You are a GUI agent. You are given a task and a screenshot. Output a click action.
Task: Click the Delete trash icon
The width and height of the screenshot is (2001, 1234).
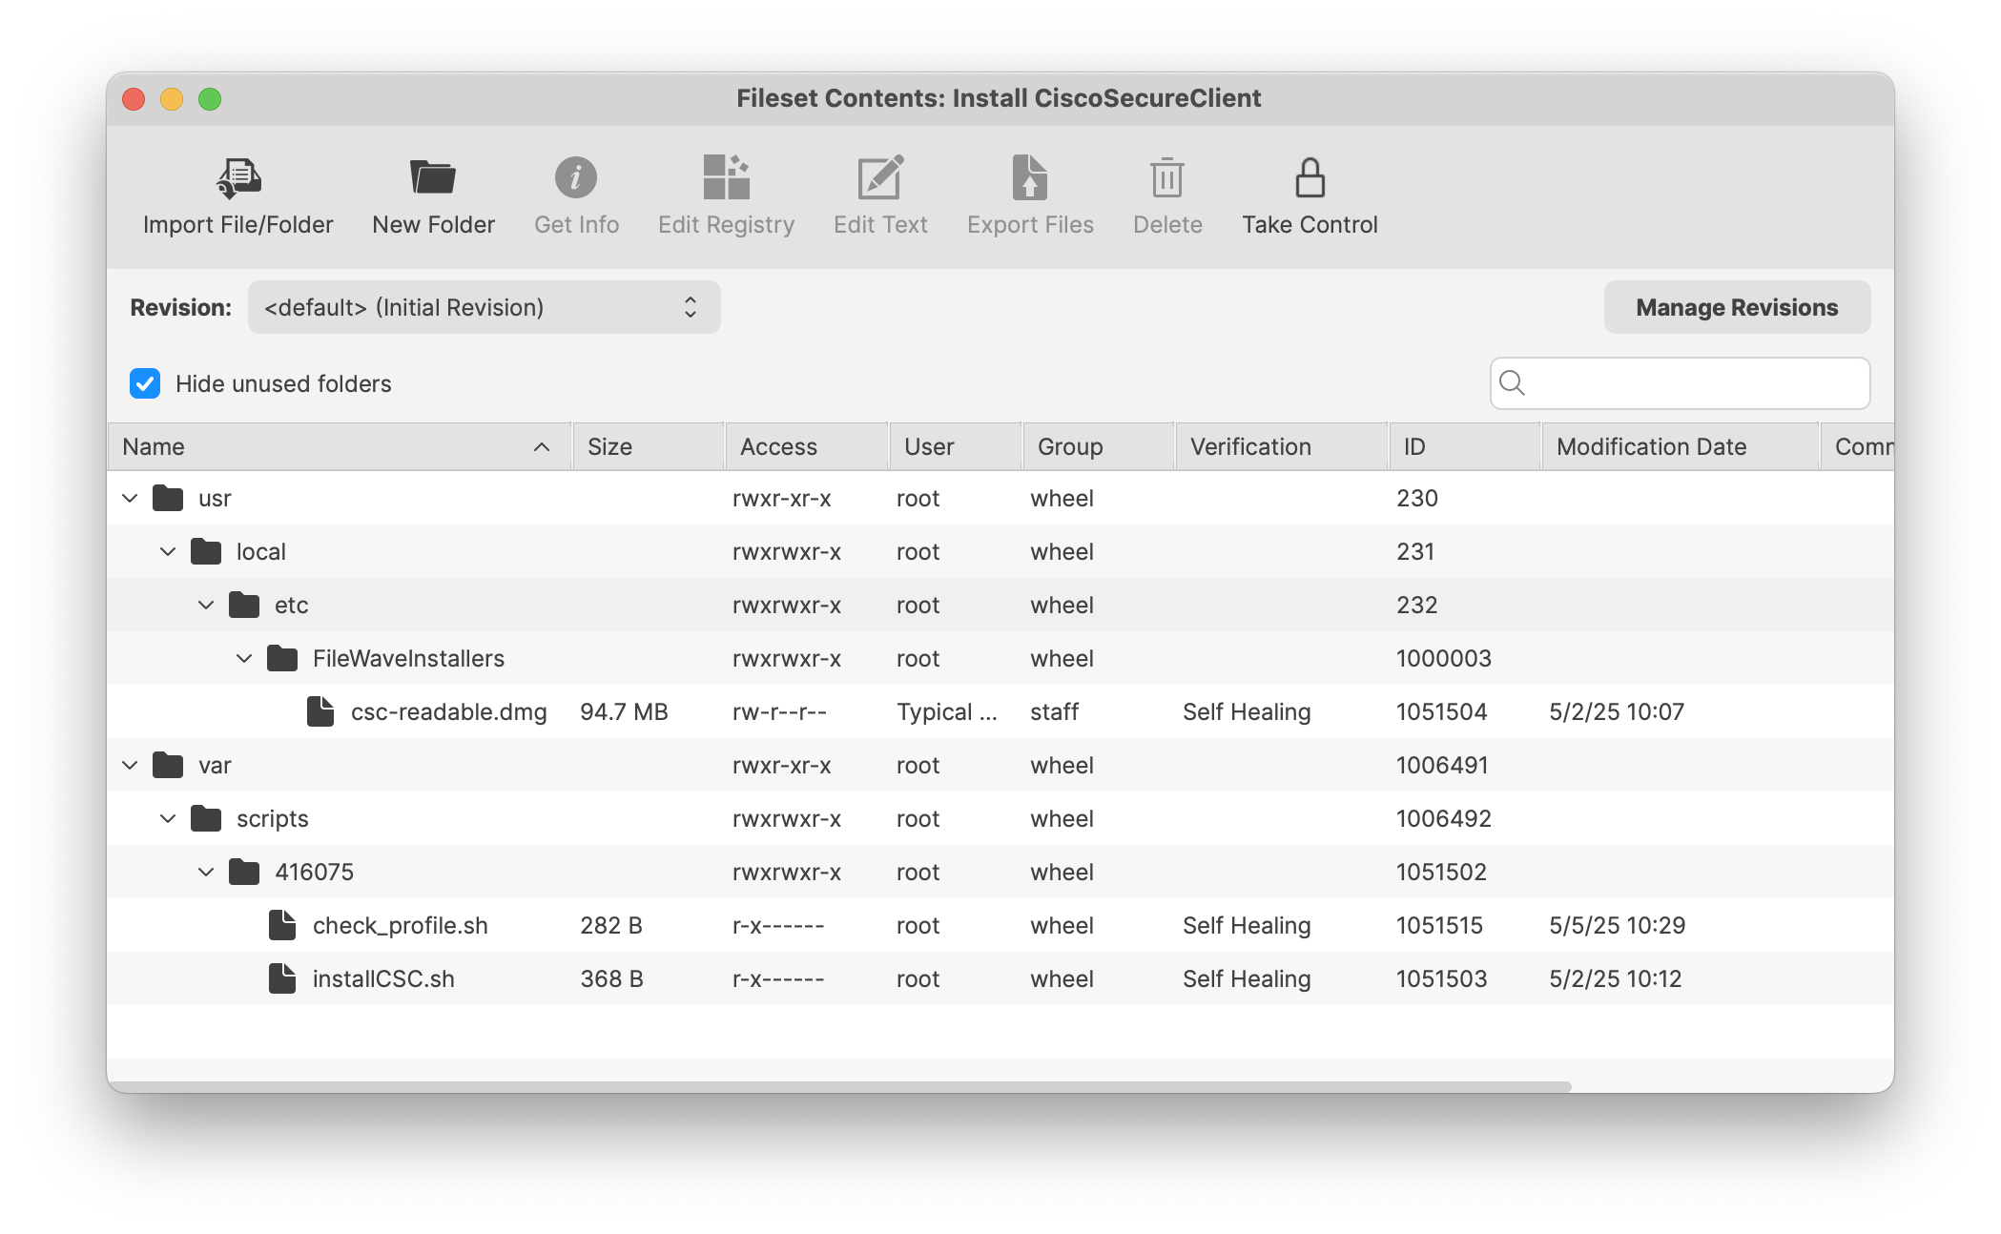(x=1167, y=177)
